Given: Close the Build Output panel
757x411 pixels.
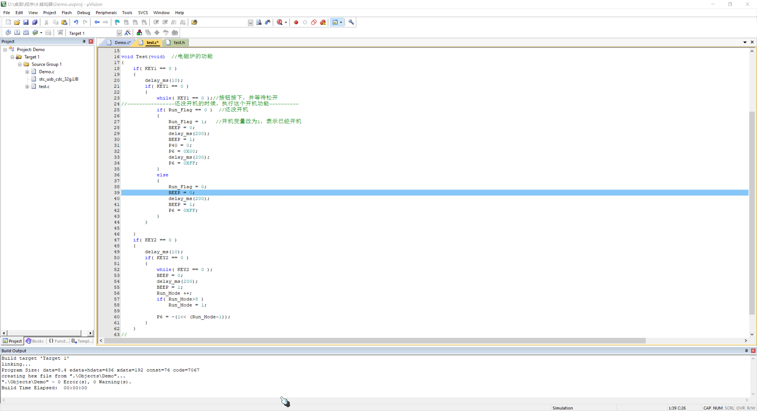Looking at the screenshot, I should [x=753, y=350].
